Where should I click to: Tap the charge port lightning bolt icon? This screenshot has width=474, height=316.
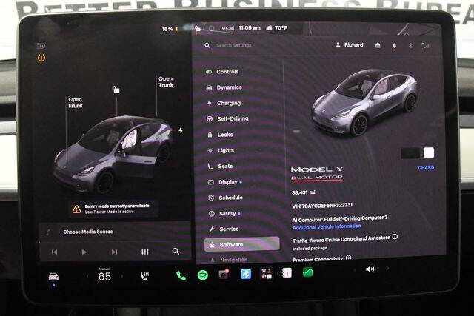(x=181, y=130)
